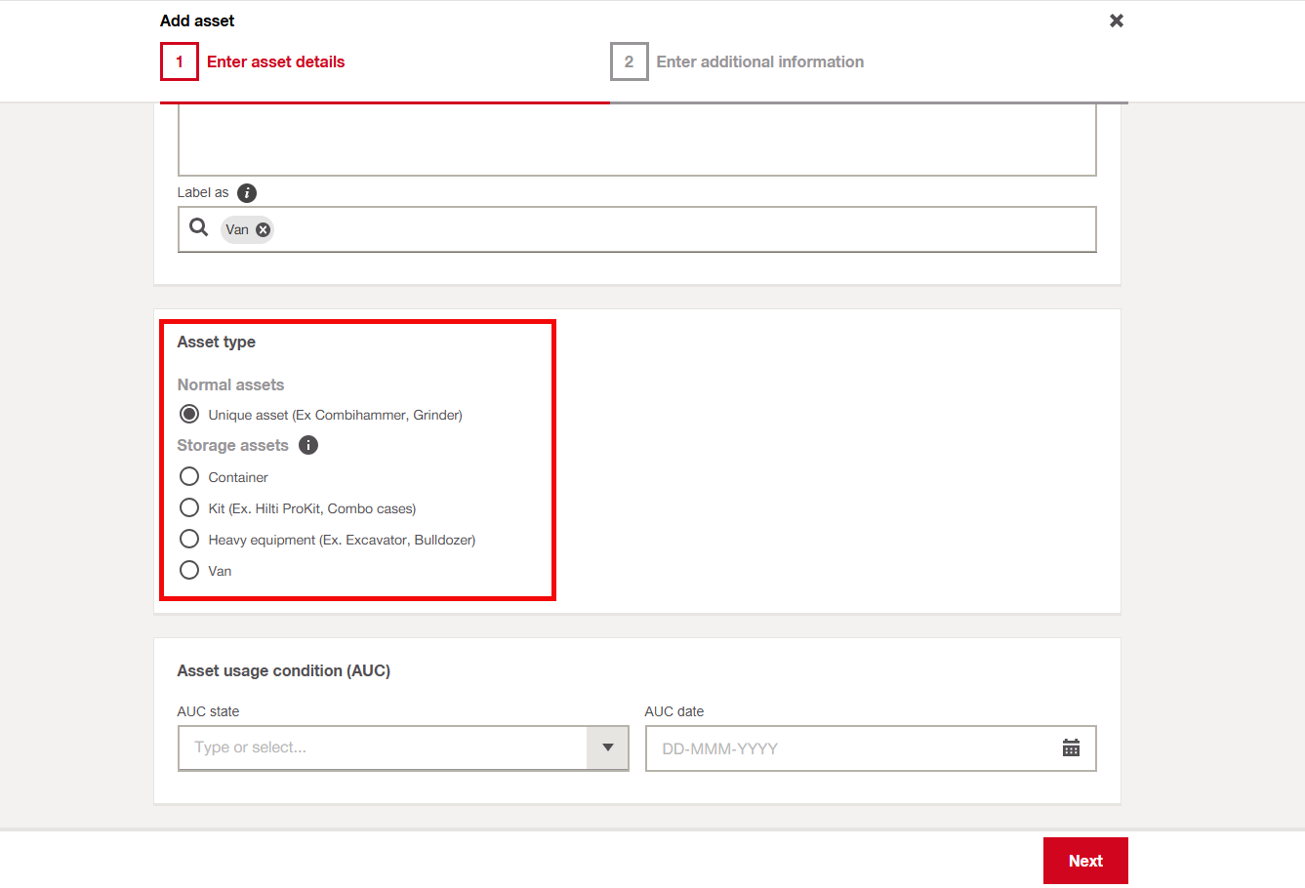
Task: Click the AUC state combo box field
Action: [x=383, y=748]
